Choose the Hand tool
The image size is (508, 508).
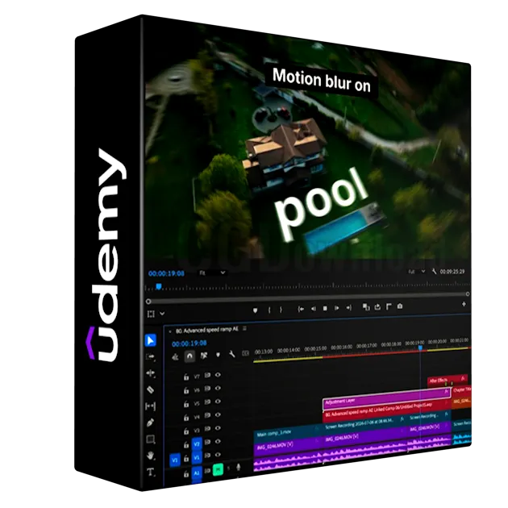[x=150, y=456]
